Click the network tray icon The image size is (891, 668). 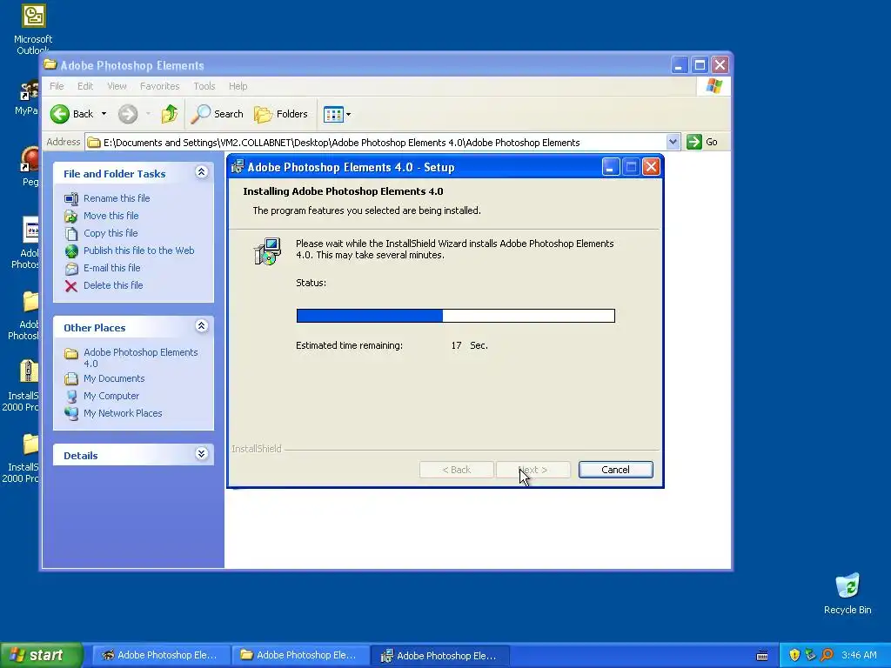click(x=810, y=655)
